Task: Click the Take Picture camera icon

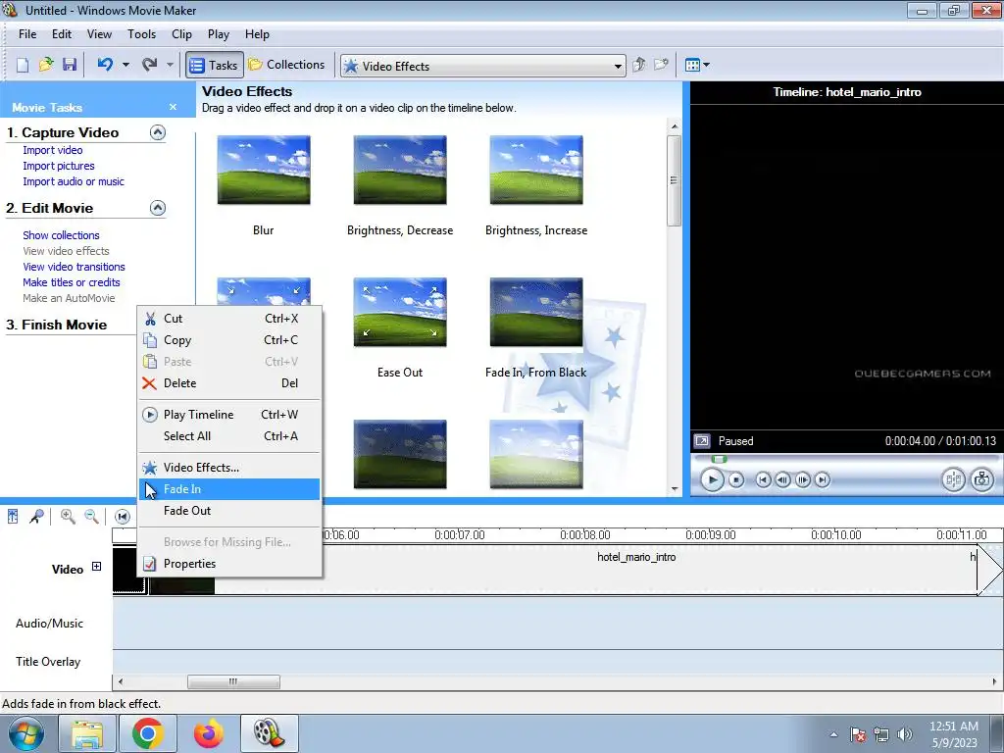Action: click(x=982, y=479)
